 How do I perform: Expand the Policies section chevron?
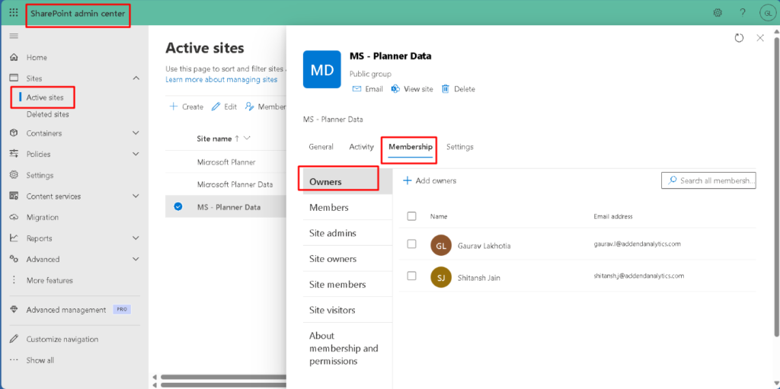point(136,155)
